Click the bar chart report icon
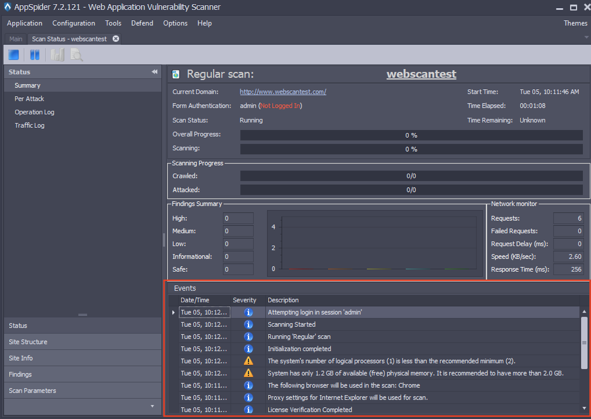The width and height of the screenshot is (591, 419). tap(57, 55)
